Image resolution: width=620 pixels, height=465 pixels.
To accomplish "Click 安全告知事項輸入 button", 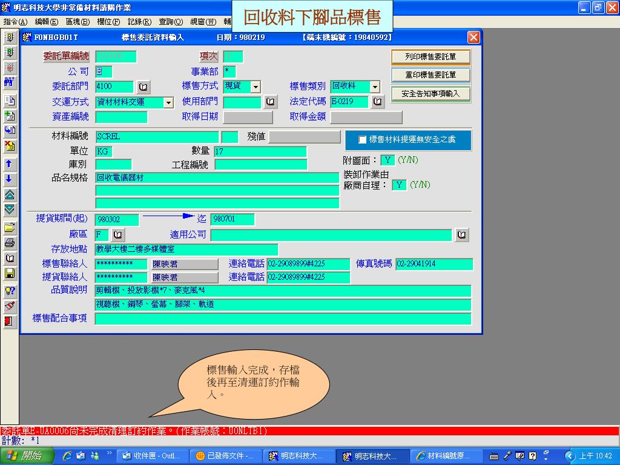I will tap(430, 94).
